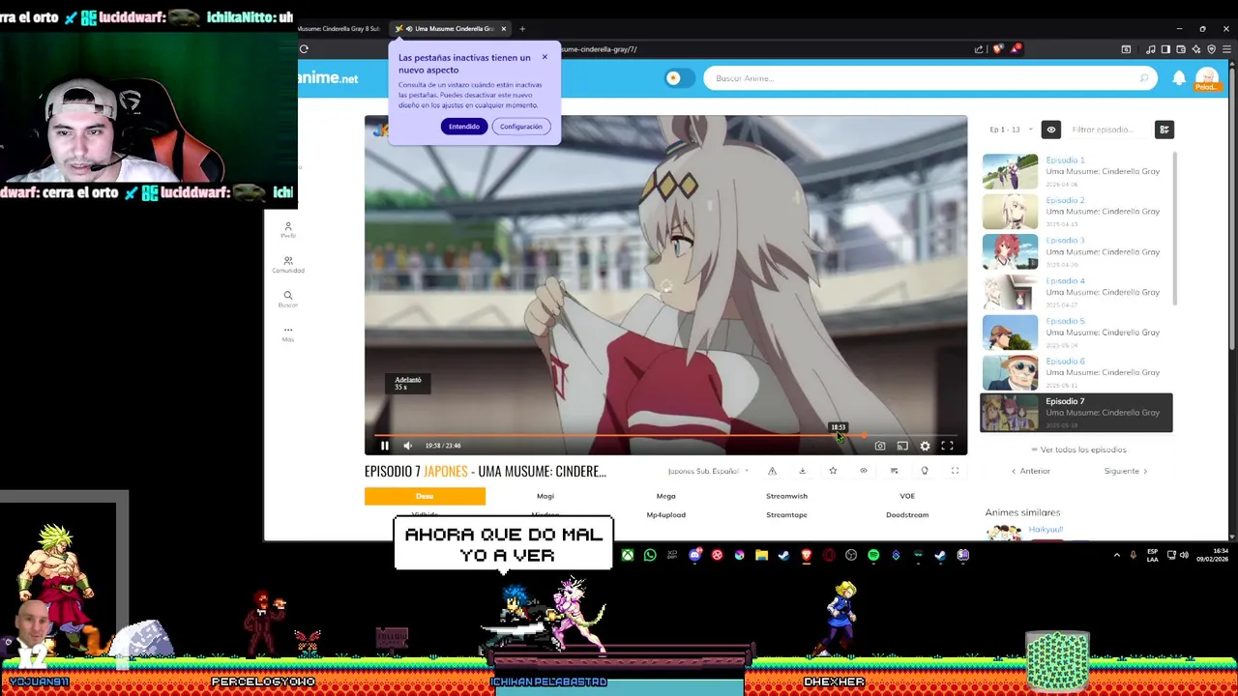Open the Brave Rewards triangle icon
Viewport: 1238px width, 696px height.
[x=1015, y=49]
